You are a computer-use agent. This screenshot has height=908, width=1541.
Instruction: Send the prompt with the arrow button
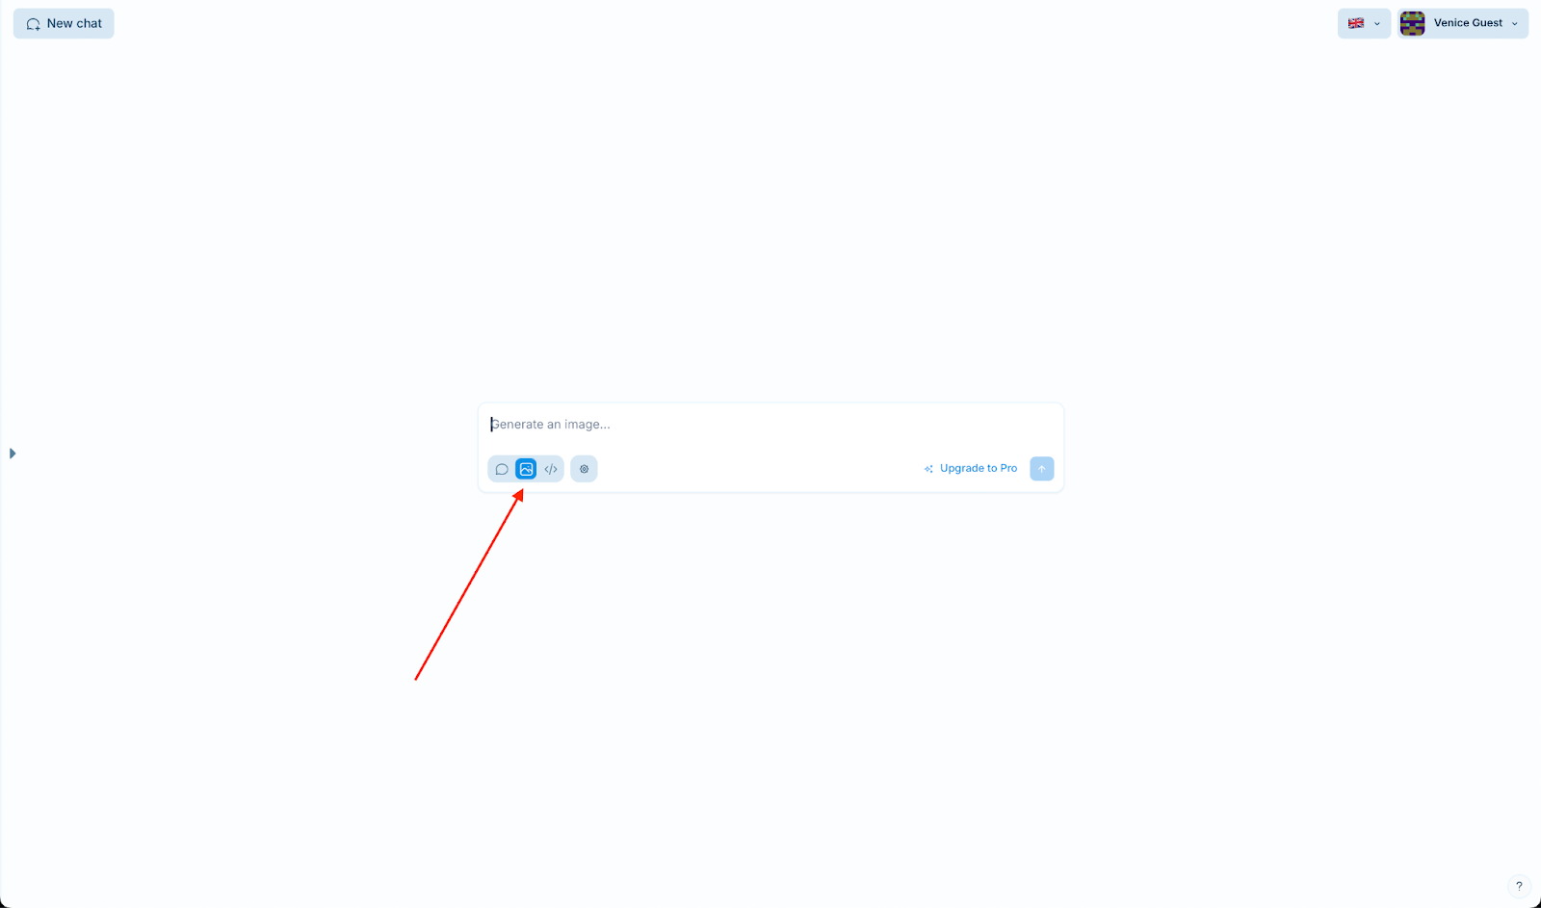[1041, 469]
